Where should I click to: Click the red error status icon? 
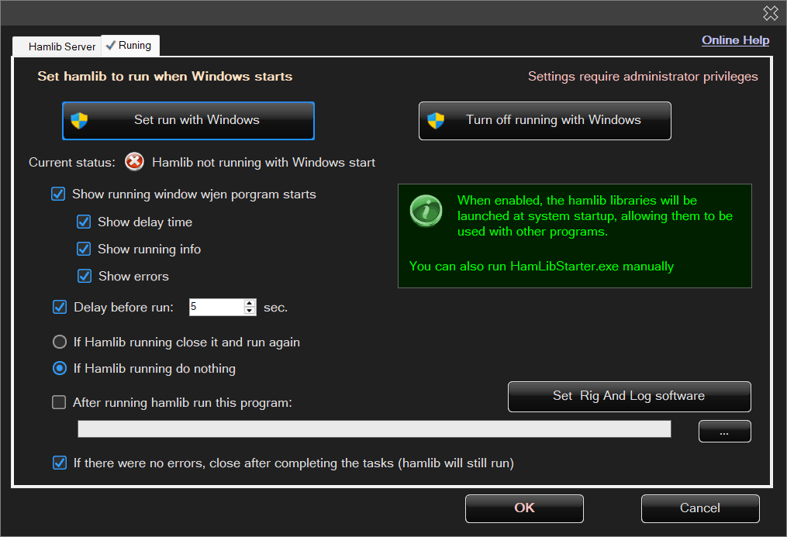tap(135, 162)
